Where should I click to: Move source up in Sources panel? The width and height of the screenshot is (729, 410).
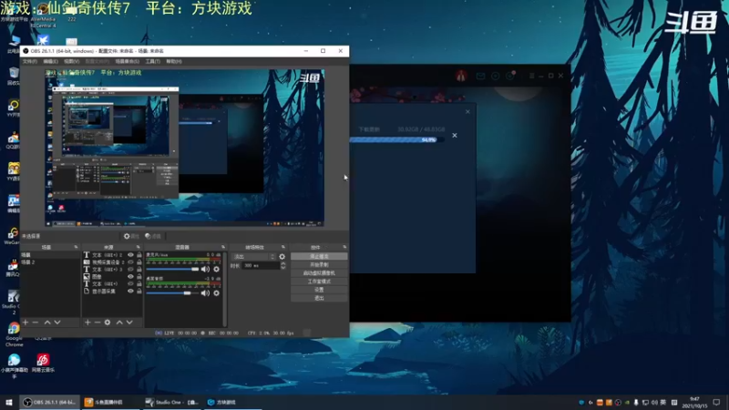119,323
